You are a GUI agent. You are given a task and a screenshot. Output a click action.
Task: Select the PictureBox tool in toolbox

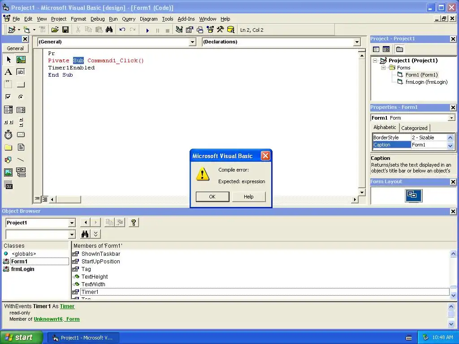[21, 60]
